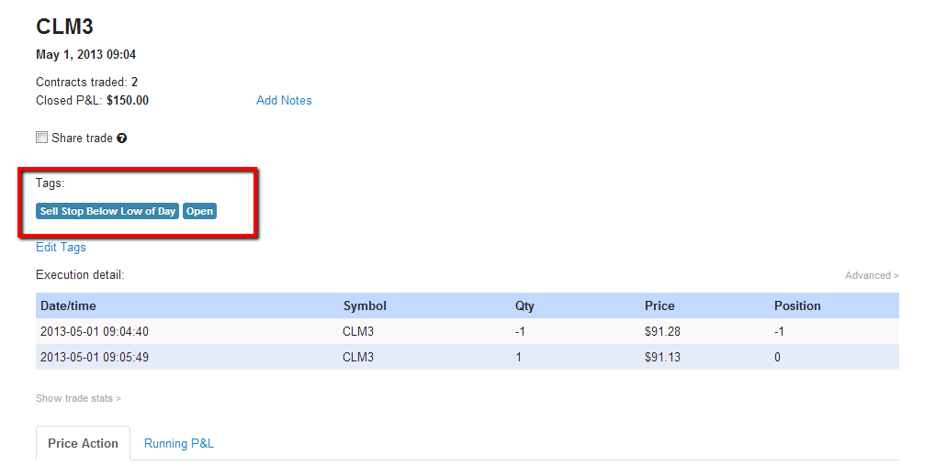935x466 pixels.
Task: Click the Symbol column header
Action: [365, 305]
